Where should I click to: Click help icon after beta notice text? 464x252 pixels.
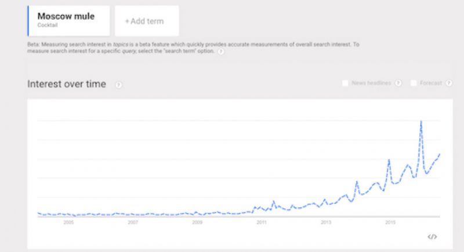[x=221, y=52]
